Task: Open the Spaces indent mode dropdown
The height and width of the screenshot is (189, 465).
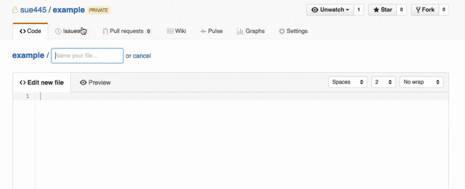Action: 348,82
